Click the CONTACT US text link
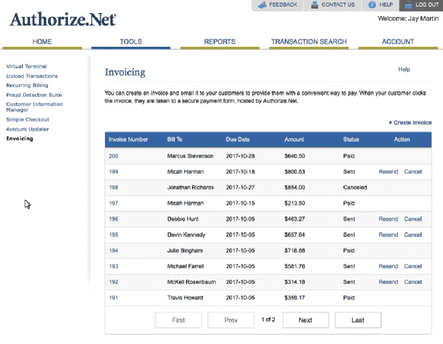This screenshot has width=443, height=344. point(338,5)
